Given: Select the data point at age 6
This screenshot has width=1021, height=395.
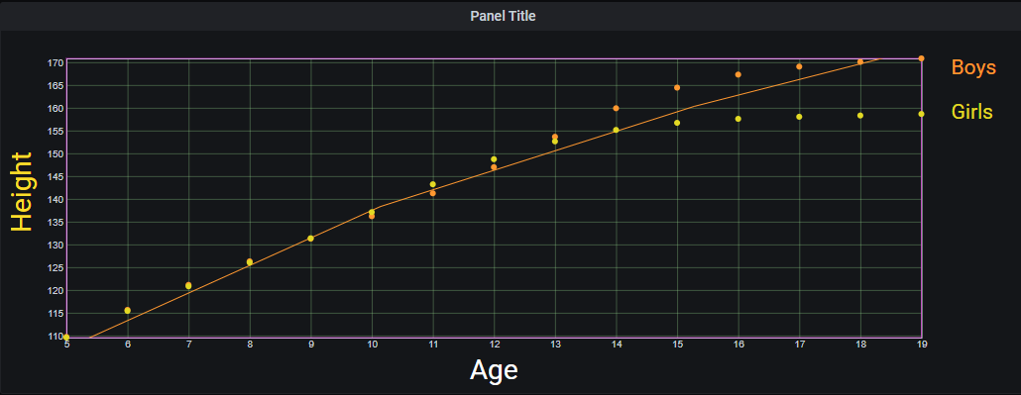Looking at the screenshot, I should pyautogui.click(x=128, y=311).
